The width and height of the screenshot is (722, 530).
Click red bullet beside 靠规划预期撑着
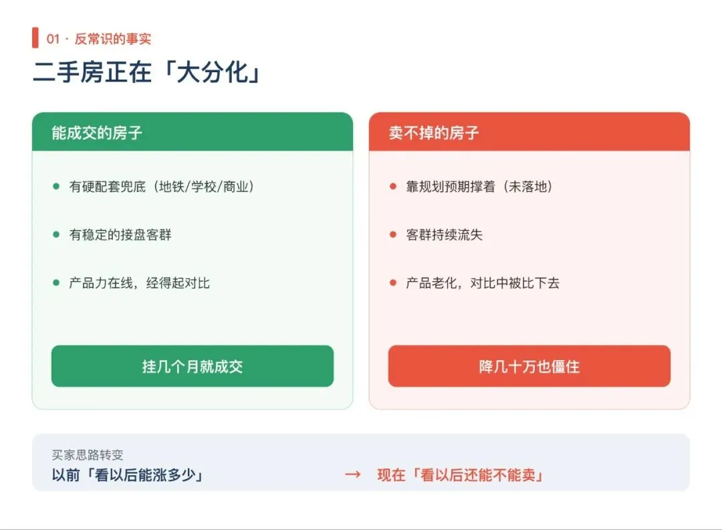(x=393, y=186)
